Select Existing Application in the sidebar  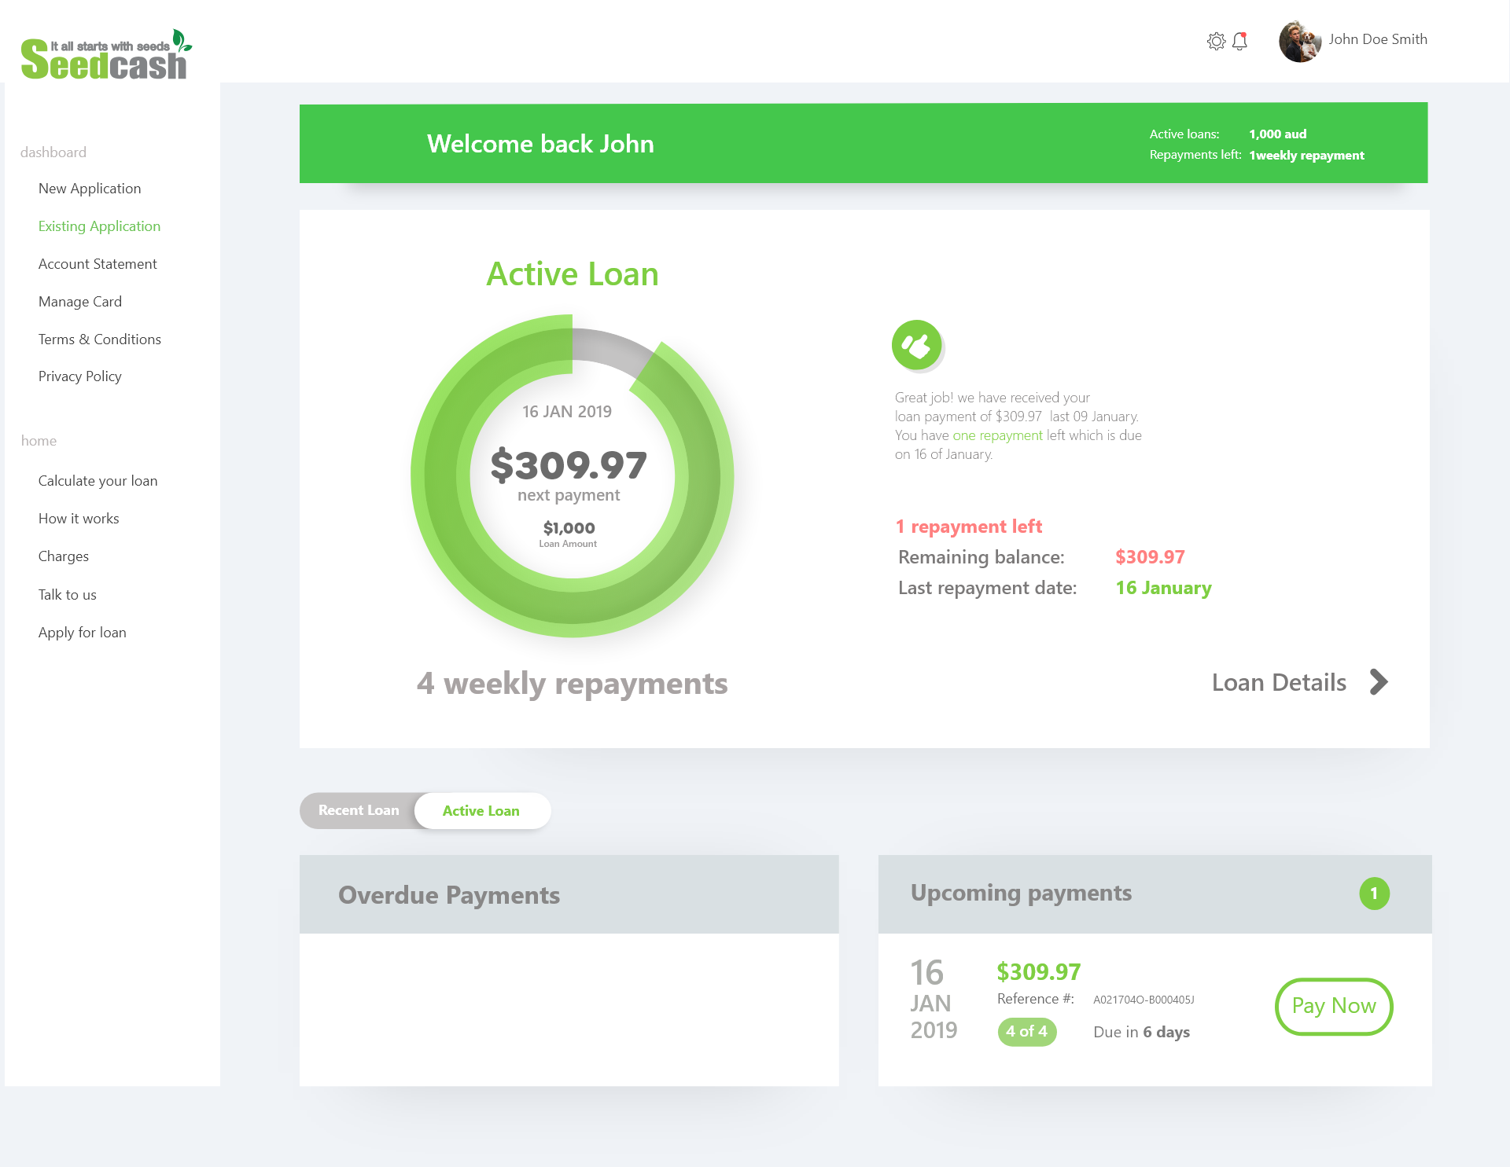point(99,226)
